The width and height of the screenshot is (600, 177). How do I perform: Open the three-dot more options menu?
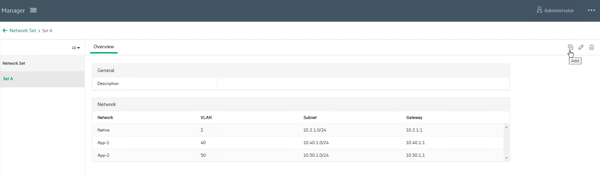click(592, 10)
